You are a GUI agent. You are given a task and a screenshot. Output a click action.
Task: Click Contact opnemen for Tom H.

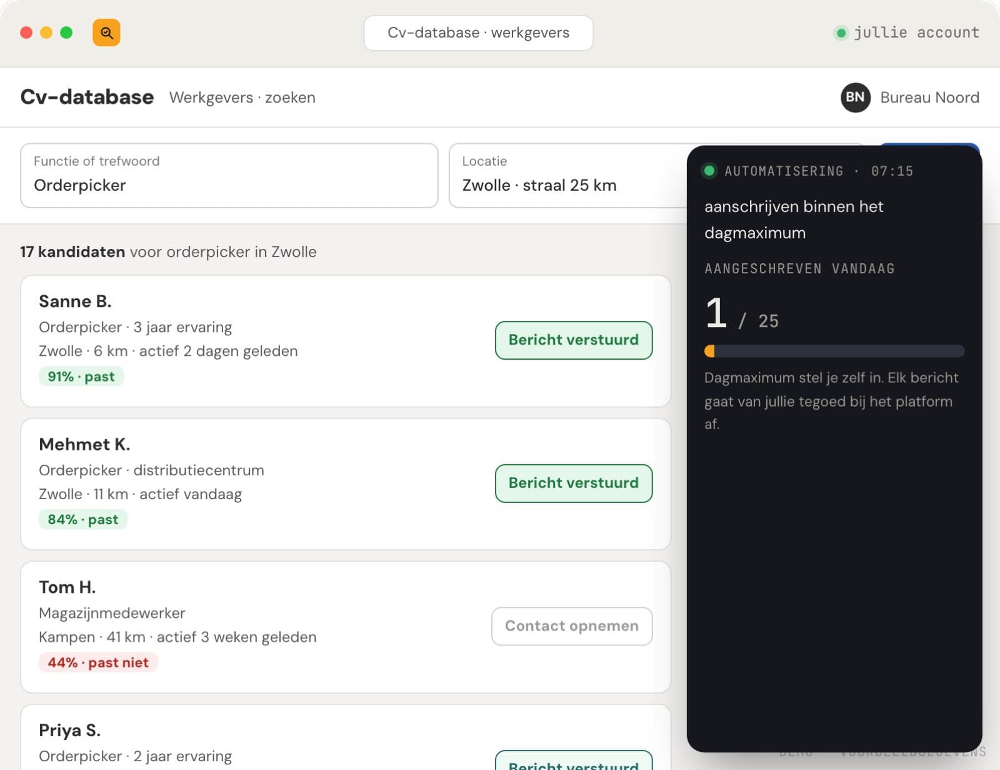coord(572,626)
